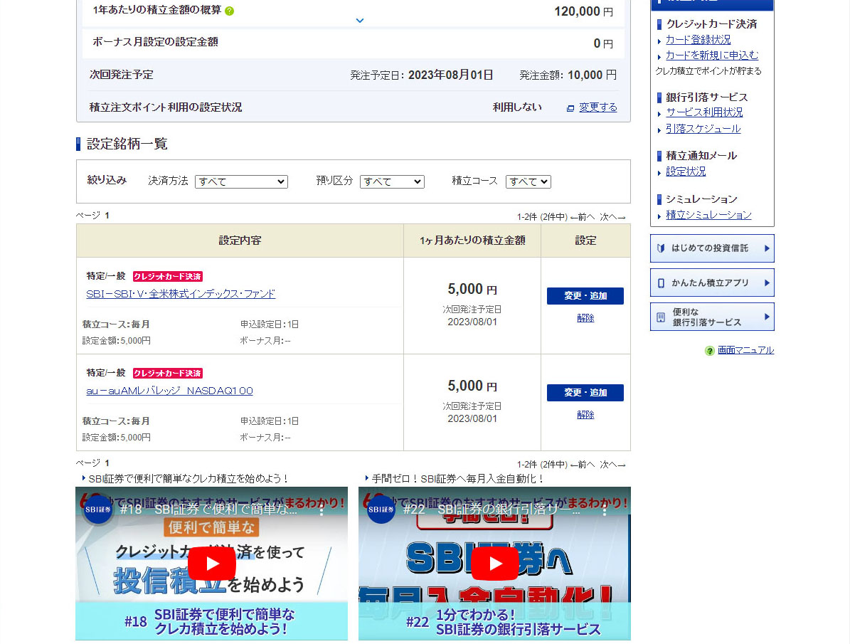Click 解除 for the SBI・V fund
The image size is (850, 644).
tap(585, 318)
